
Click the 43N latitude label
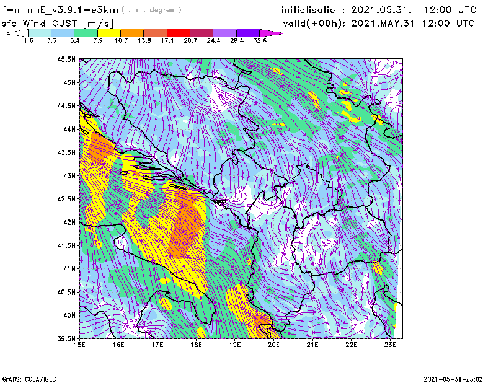(69, 175)
